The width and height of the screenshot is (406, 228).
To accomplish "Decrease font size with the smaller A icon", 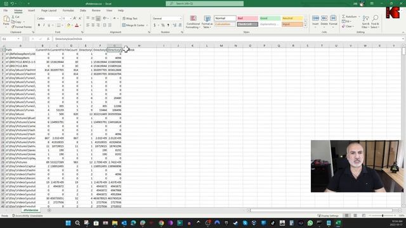I will pos(80,18).
